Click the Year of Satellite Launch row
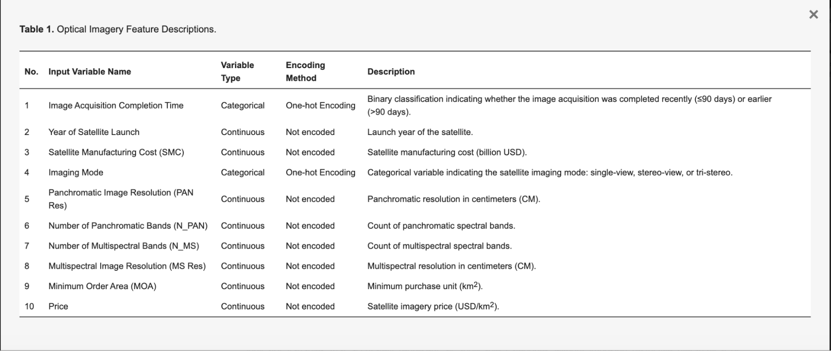The height and width of the screenshot is (351, 831). (415, 132)
